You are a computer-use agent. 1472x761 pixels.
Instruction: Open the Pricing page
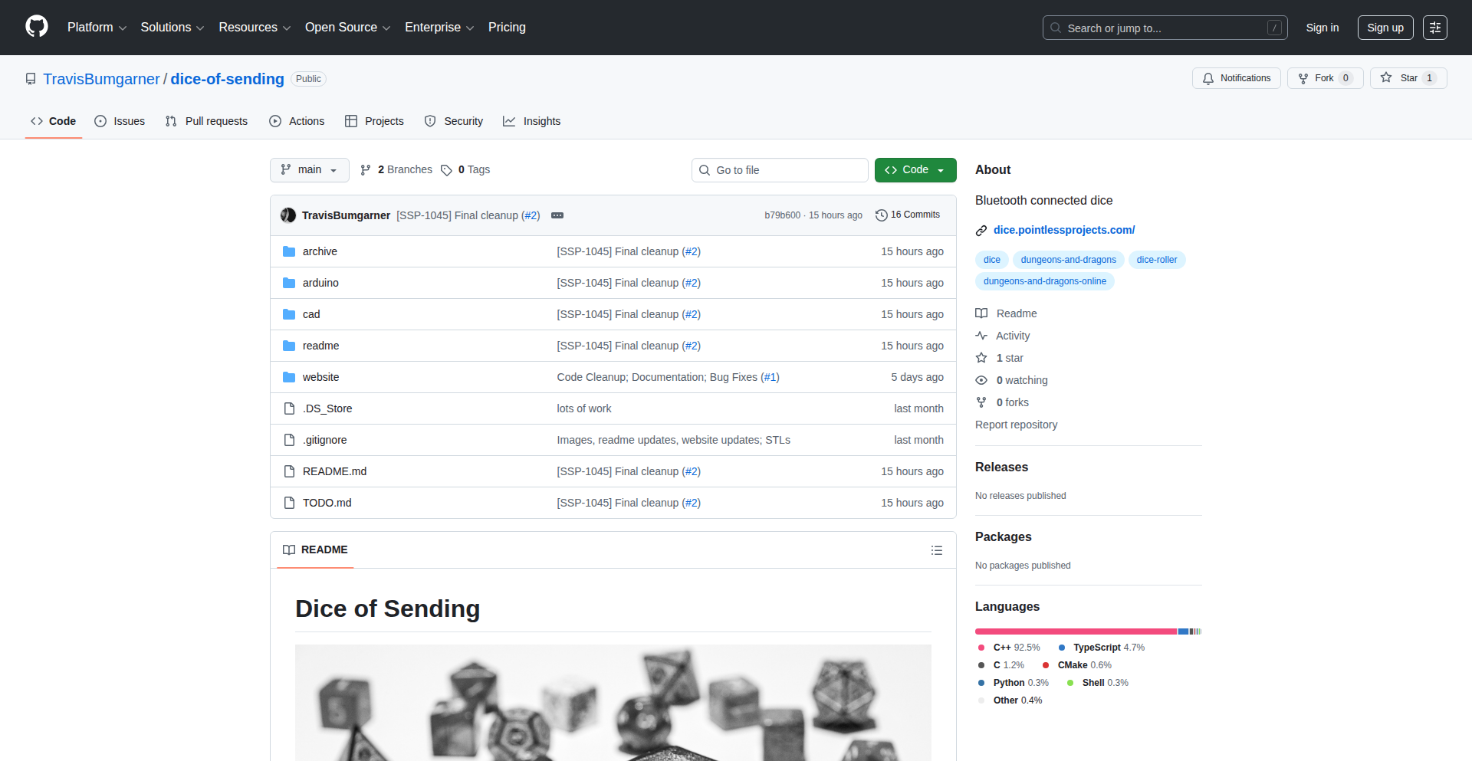(507, 28)
